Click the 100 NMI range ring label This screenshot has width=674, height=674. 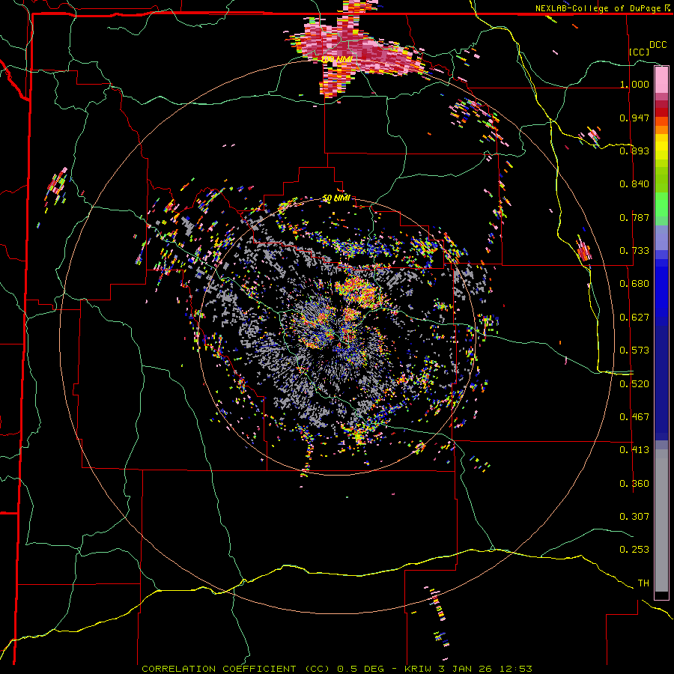(337, 59)
